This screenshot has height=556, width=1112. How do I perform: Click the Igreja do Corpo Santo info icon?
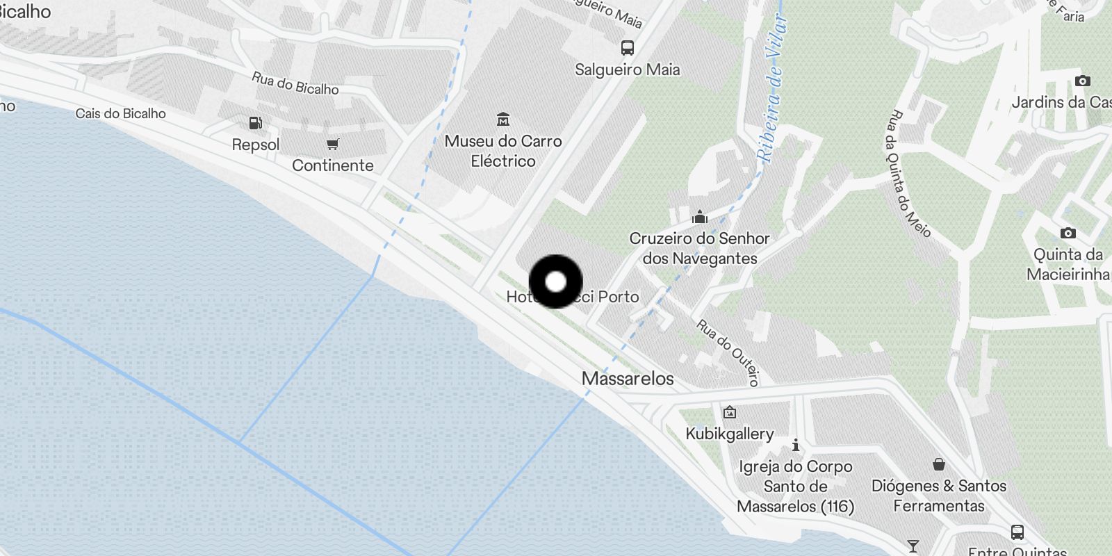pos(796,445)
